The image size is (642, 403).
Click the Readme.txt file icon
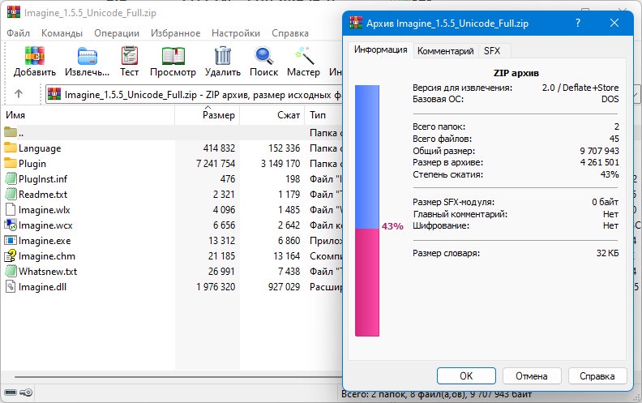11,194
